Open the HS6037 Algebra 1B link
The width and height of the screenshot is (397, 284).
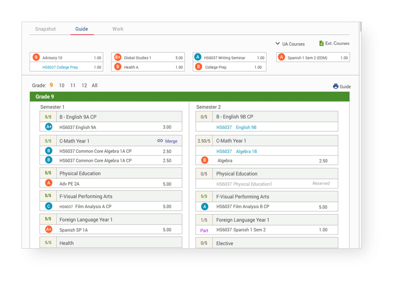[x=236, y=152]
